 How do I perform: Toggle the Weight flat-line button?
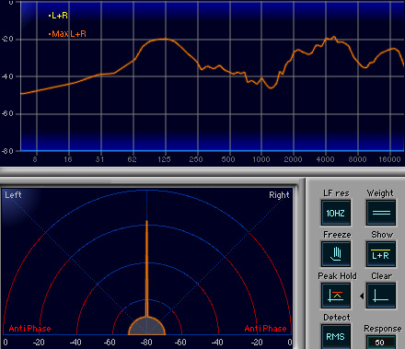(381, 213)
